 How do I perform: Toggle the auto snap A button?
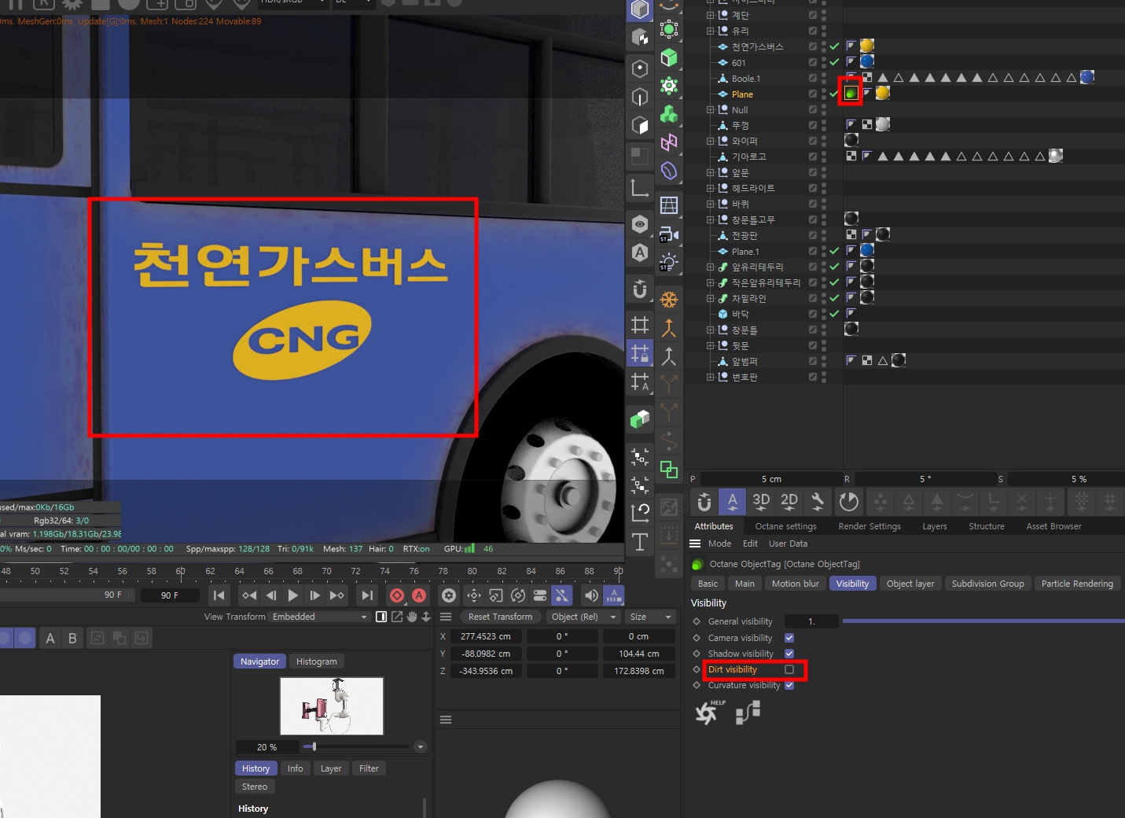(x=732, y=501)
